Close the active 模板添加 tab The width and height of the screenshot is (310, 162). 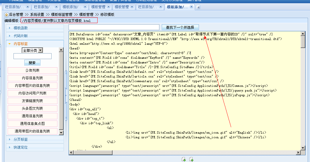pos(191,7)
